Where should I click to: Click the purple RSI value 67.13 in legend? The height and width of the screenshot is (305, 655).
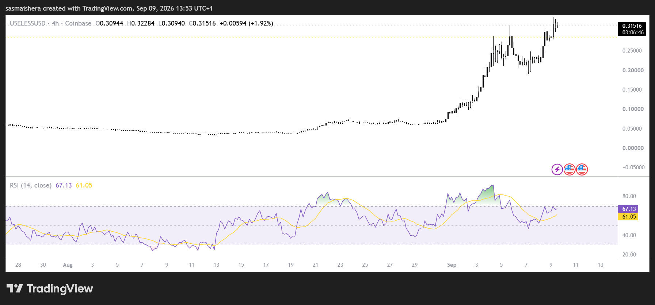[64, 185]
